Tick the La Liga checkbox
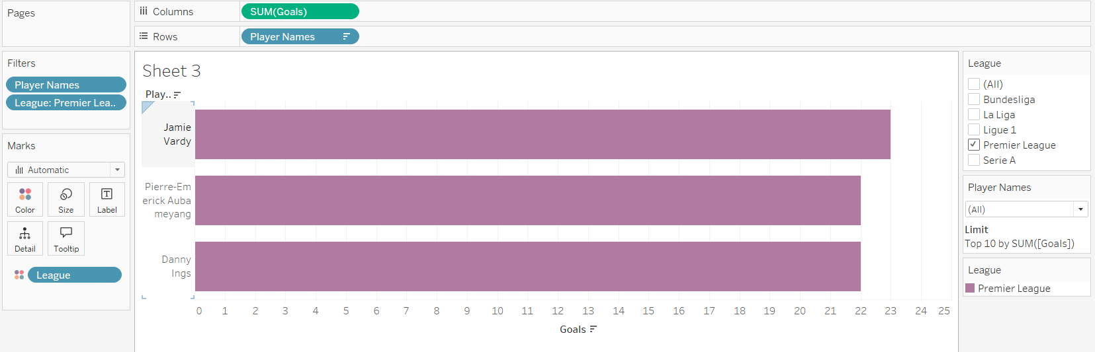The image size is (1095, 352). coord(974,114)
